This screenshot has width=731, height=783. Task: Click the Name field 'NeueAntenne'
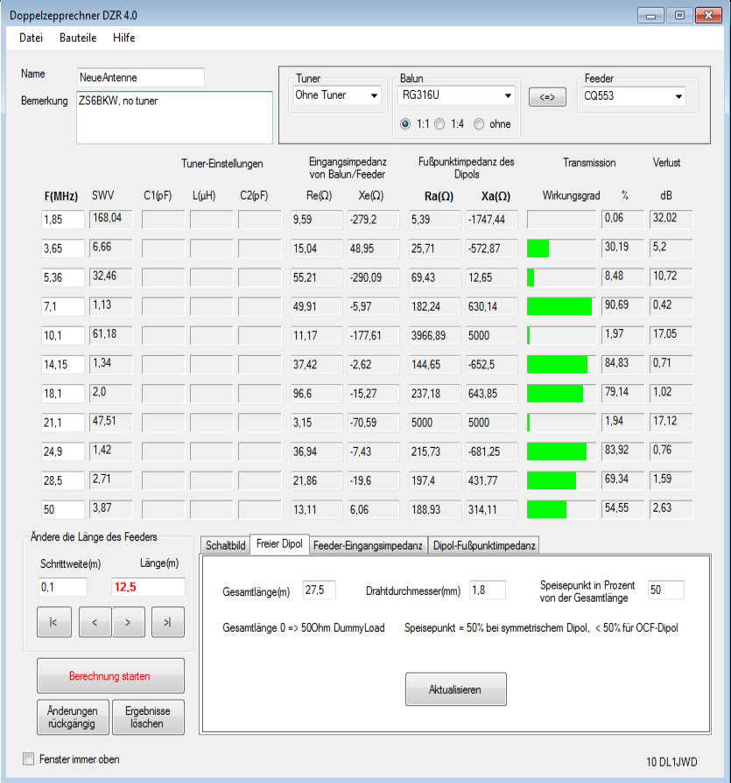click(141, 77)
